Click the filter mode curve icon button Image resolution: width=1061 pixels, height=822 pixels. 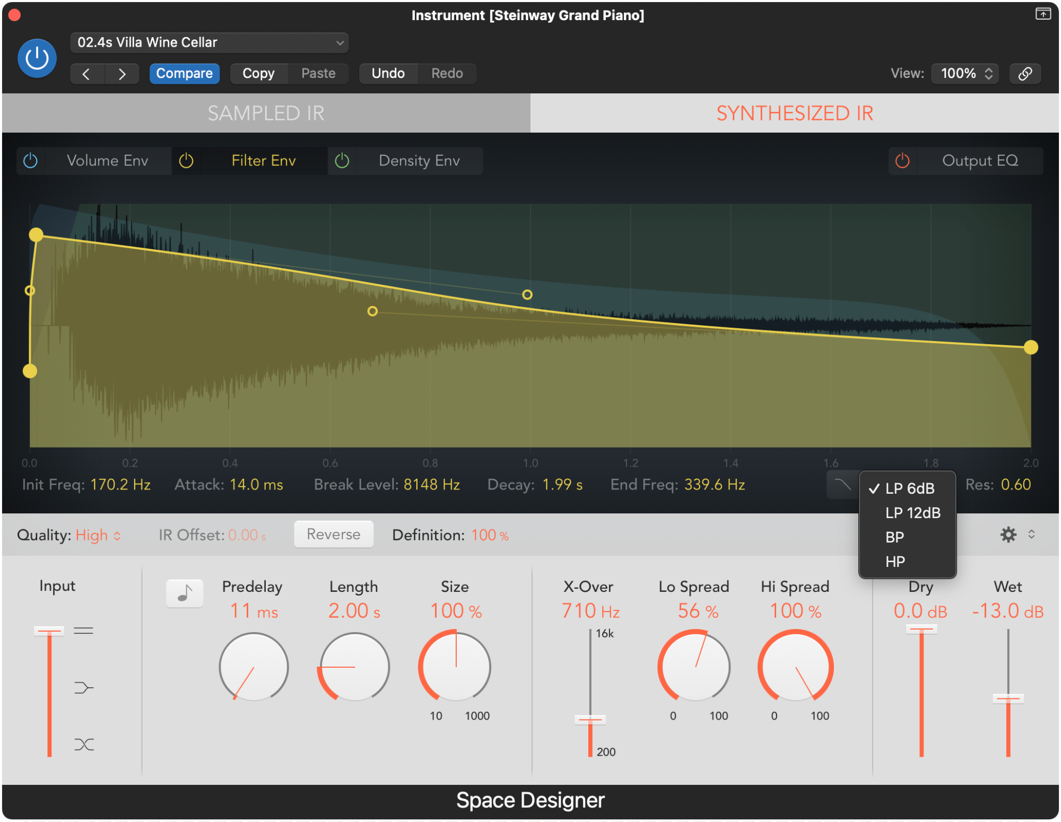842,485
